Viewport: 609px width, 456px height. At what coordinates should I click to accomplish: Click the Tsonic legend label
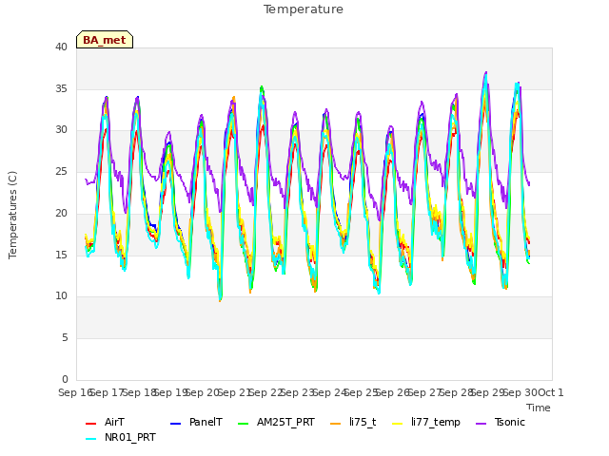[510, 422]
